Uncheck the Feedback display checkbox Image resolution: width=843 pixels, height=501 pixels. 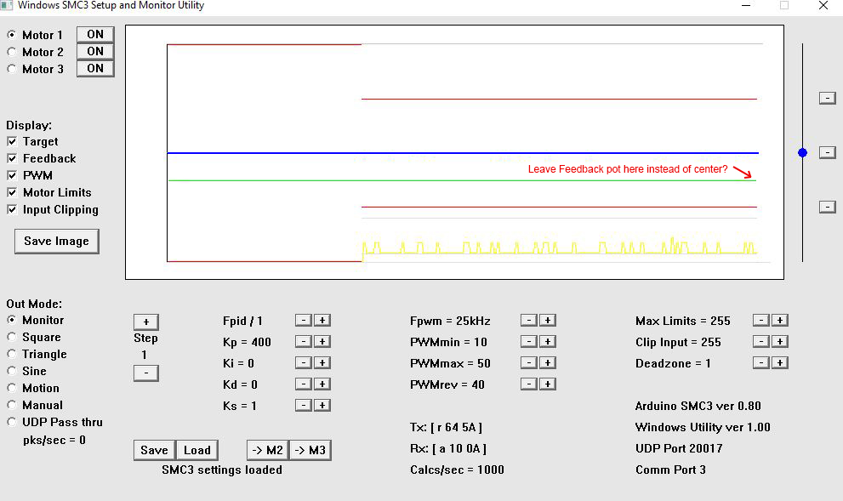(x=12, y=158)
